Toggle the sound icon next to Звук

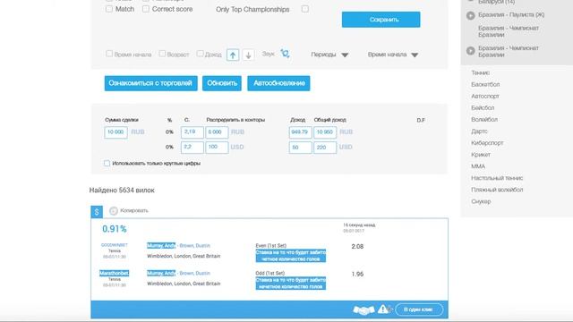tap(285, 54)
